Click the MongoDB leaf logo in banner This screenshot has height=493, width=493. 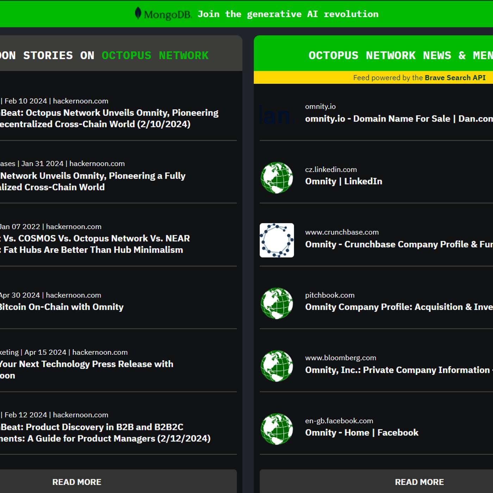click(x=138, y=13)
